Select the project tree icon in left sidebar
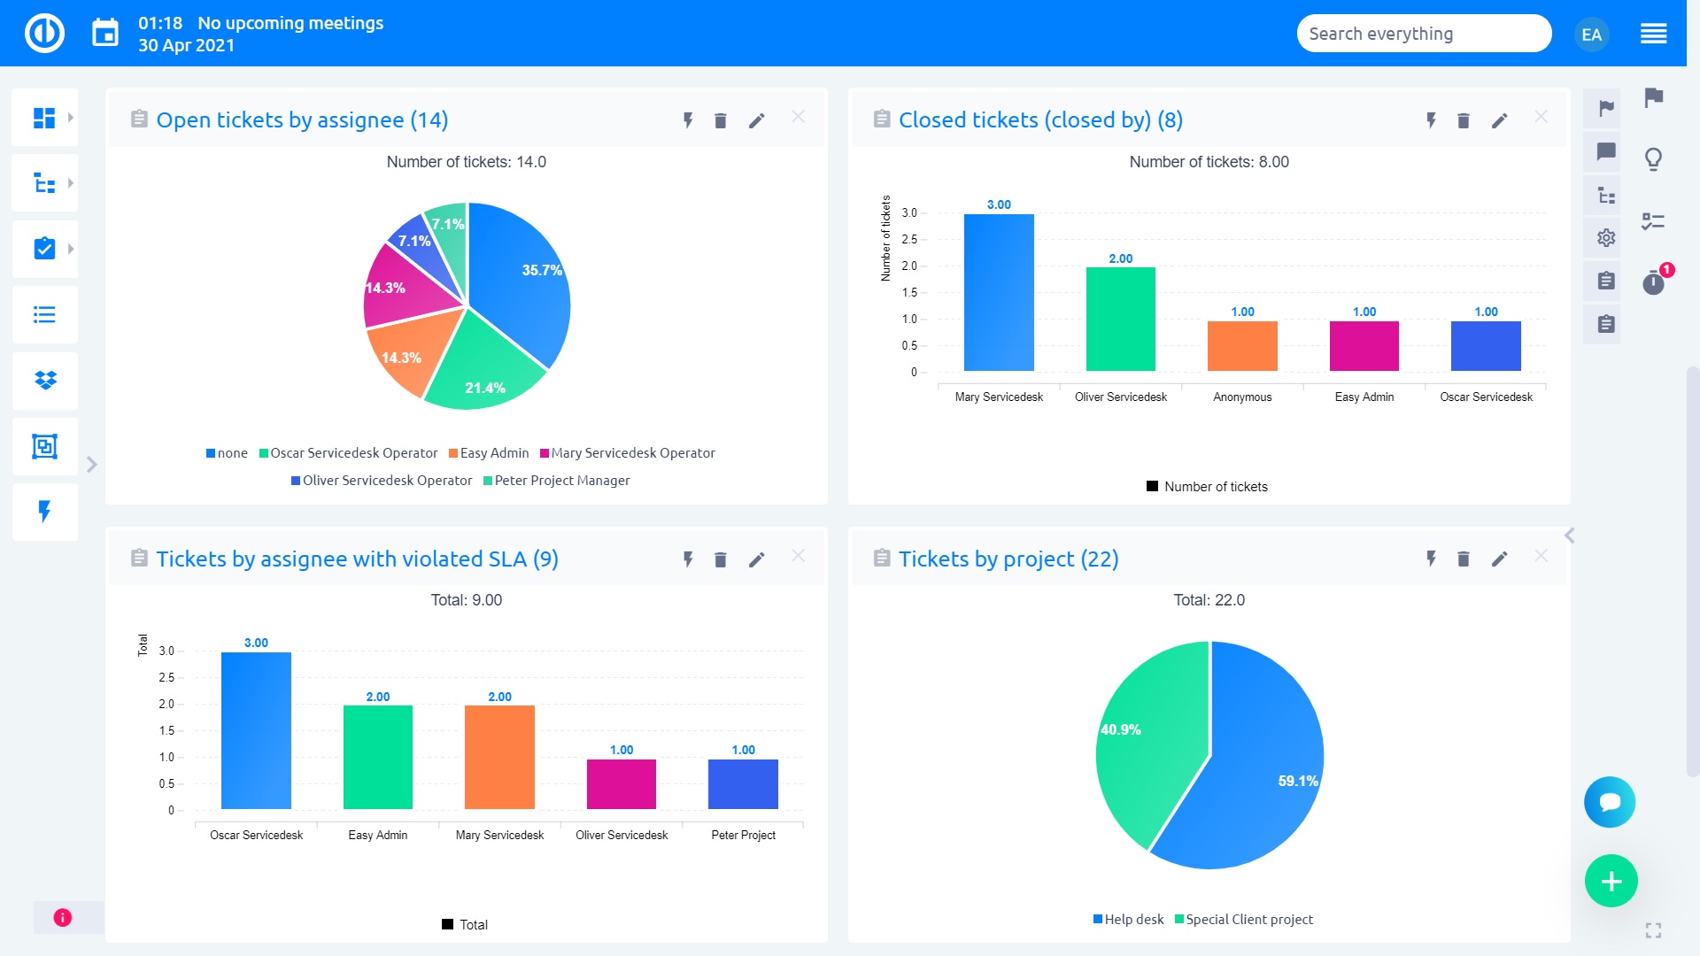Viewport: 1700px width, 956px height. coord(45,182)
